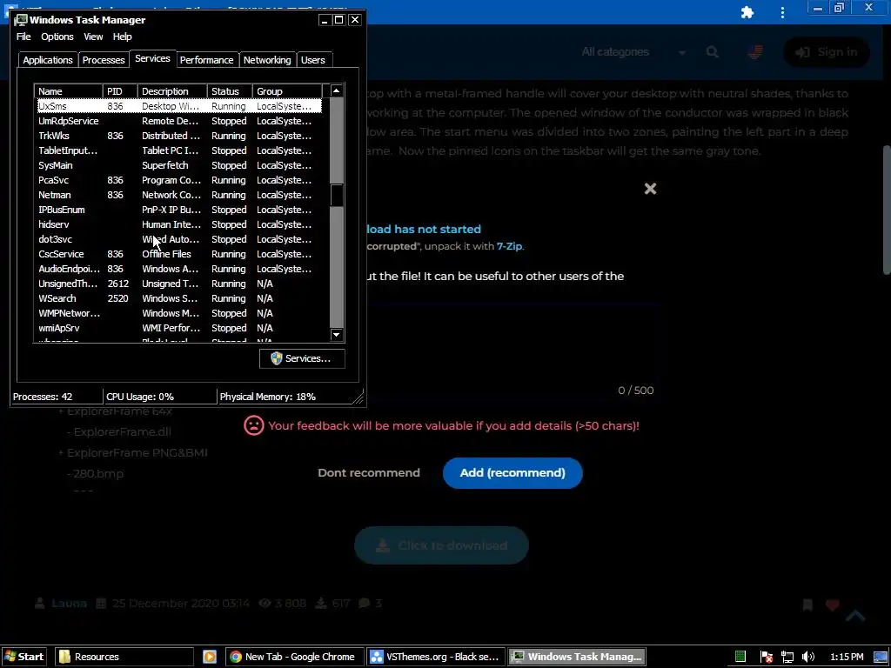Open Resources folder in the taskbar

[124, 657]
